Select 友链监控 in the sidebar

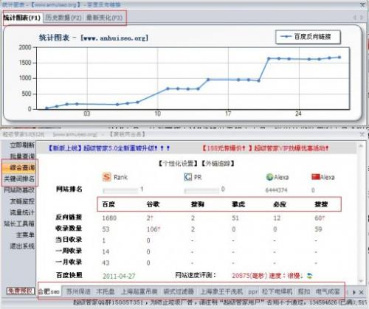pos(22,201)
